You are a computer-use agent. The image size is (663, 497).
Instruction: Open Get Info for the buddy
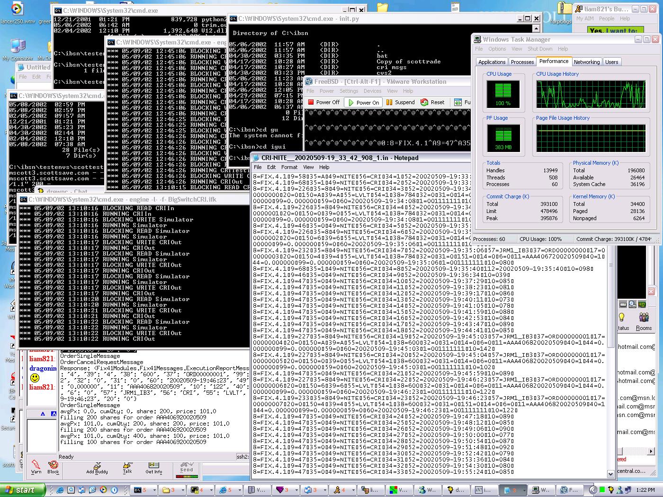pos(153,467)
